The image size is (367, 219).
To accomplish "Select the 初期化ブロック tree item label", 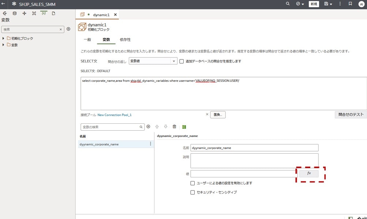I will 22,38.
